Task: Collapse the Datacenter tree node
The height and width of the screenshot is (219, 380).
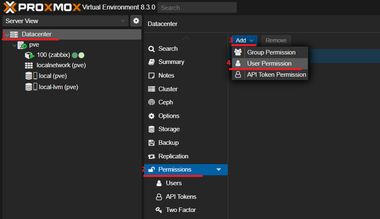Action: [x=7, y=35]
